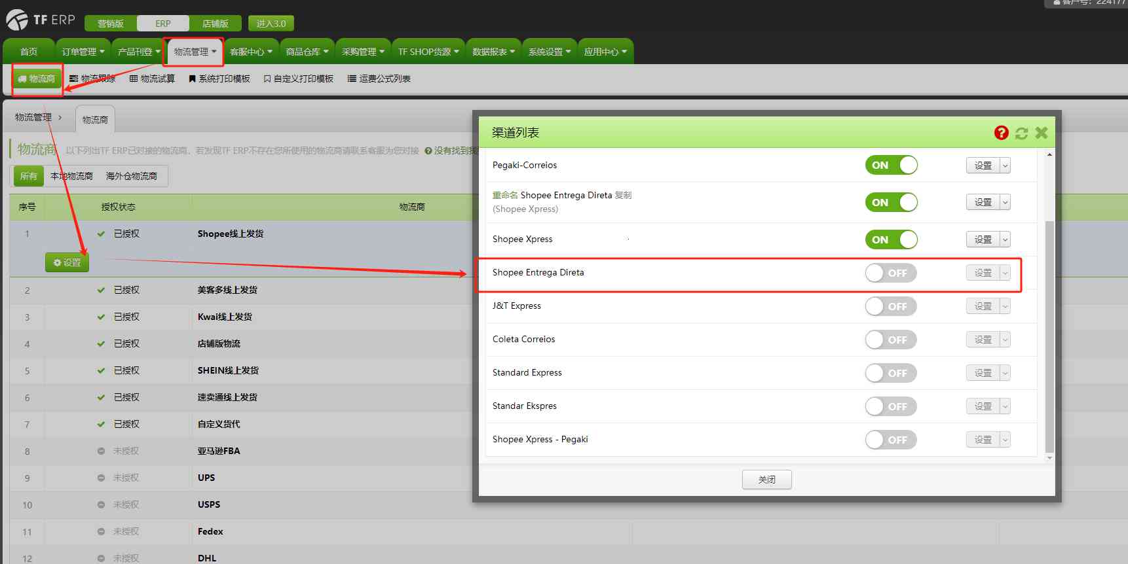The height and width of the screenshot is (564, 1128).
Task: Click the TF ERP logo
Action: 41,20
